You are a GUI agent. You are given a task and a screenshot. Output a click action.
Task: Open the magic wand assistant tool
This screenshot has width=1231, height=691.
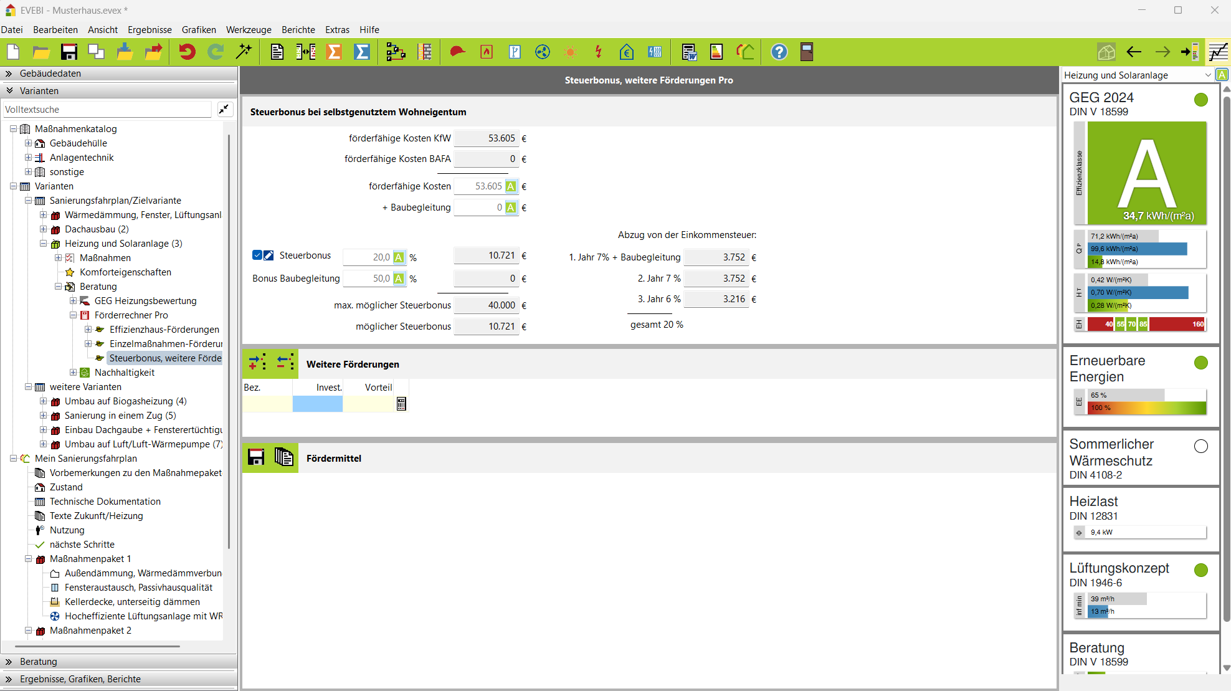244,52
